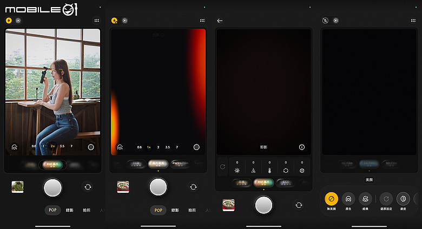Select the inst 膠片 filter on the first screen

pyautogui.click(x=52, y=165)
